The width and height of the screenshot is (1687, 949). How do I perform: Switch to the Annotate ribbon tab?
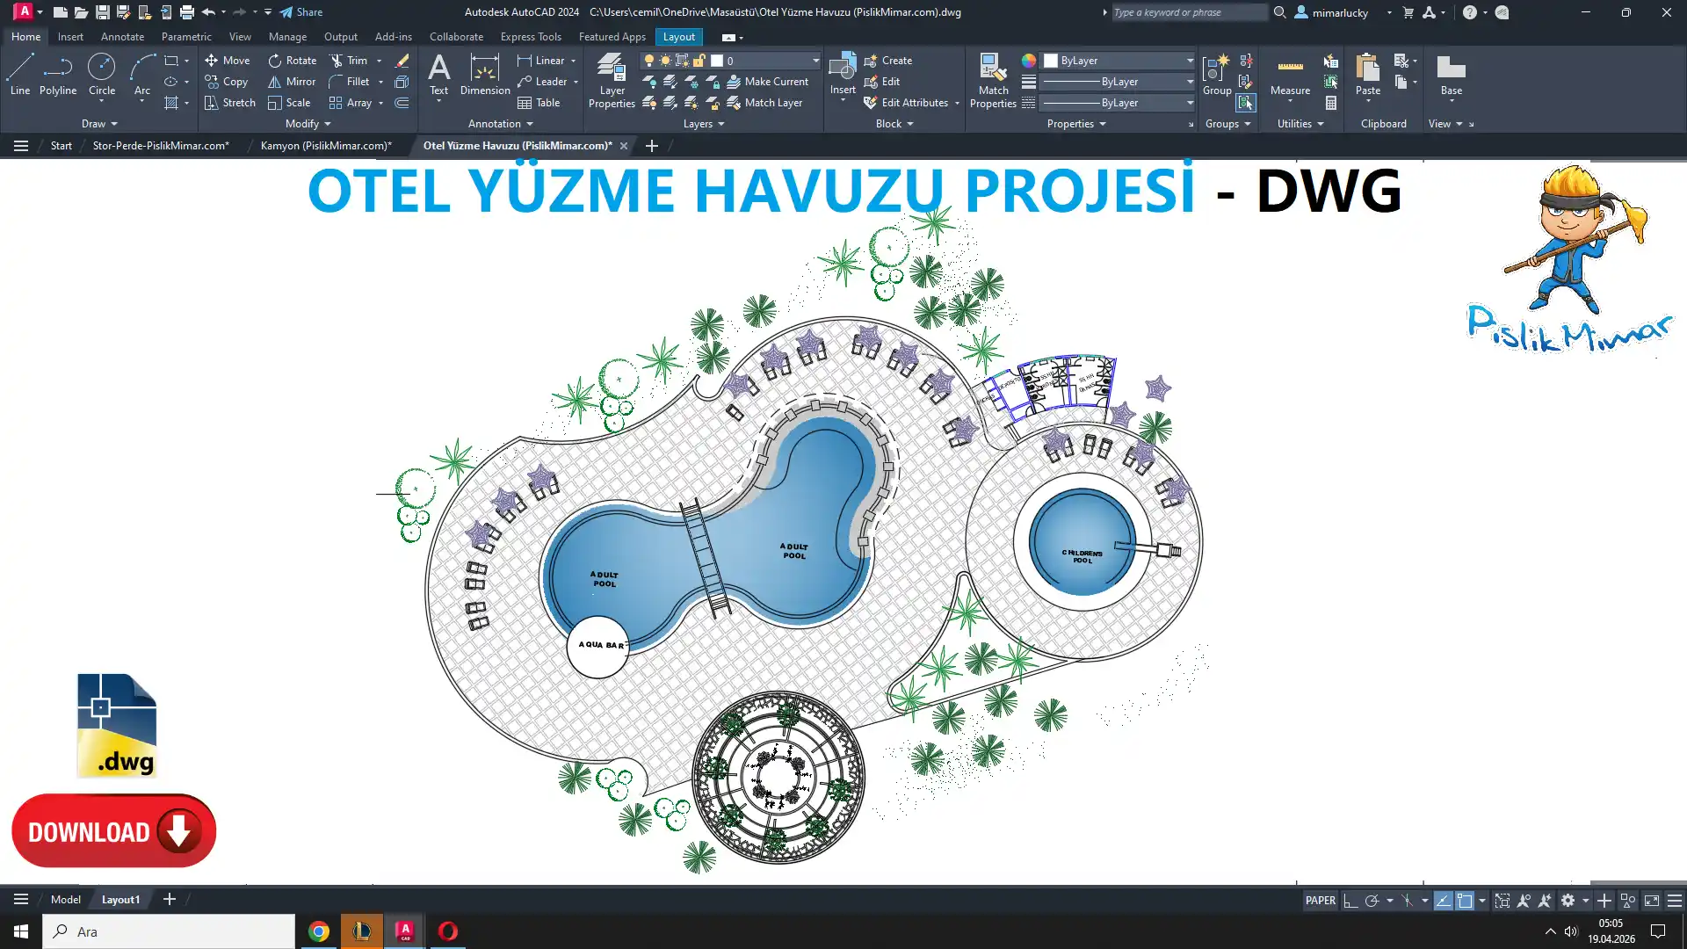pos(122,37)
